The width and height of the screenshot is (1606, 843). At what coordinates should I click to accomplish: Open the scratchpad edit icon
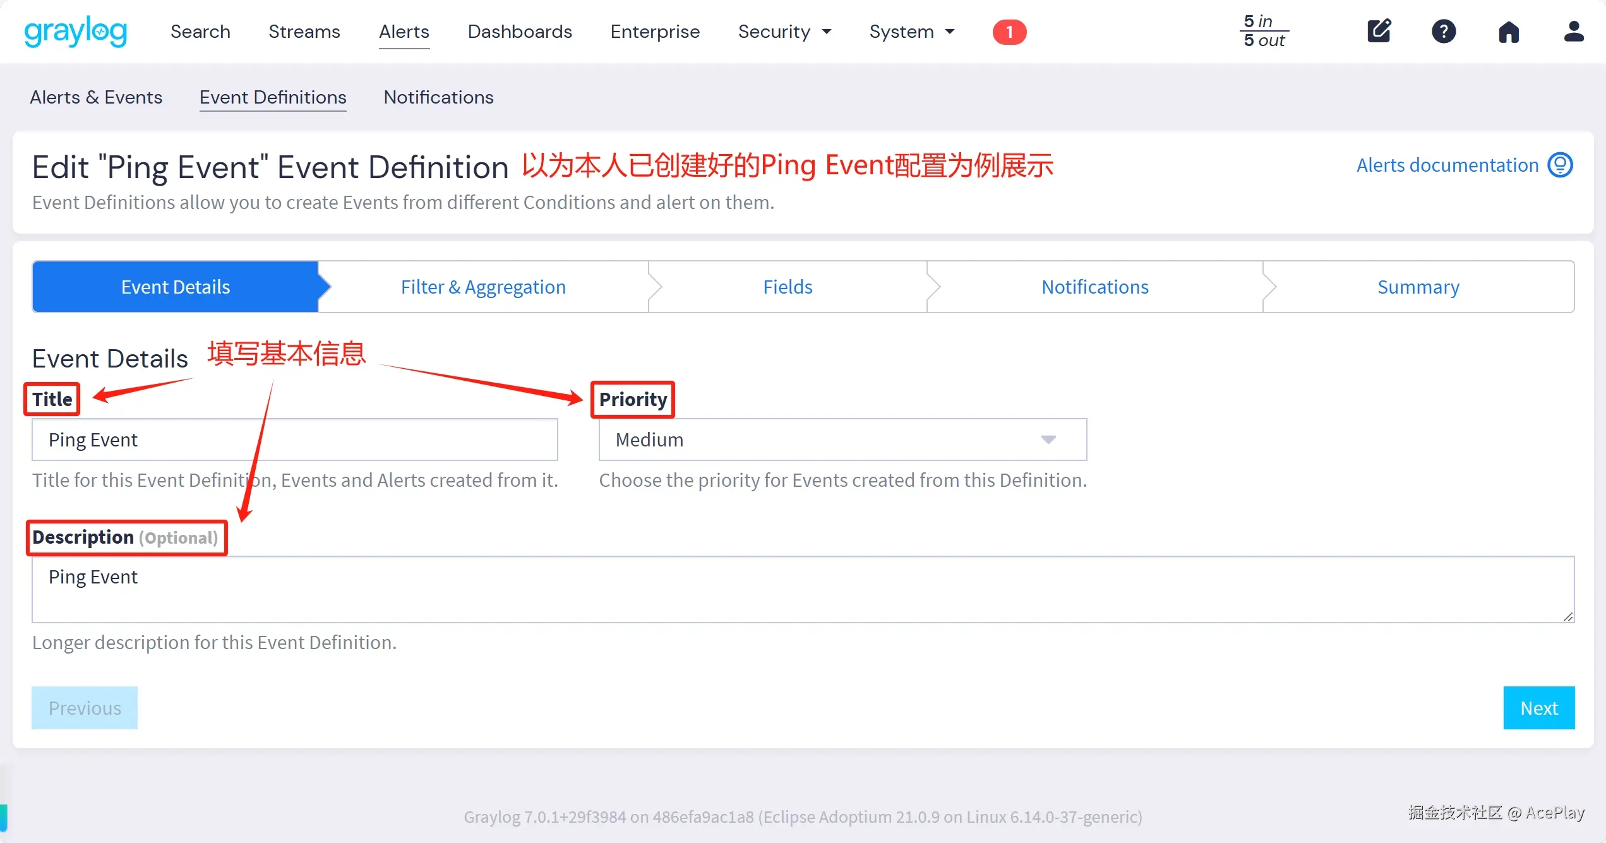pyautogui.click(x=1379, y=32)
